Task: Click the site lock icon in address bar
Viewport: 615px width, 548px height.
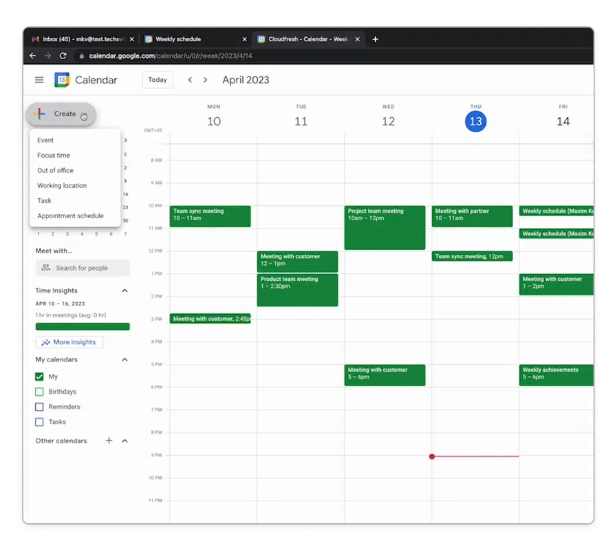Action: pos(82,56)
